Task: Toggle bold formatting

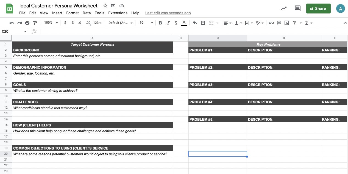Action: coord(160,23)
